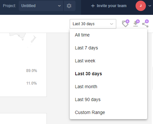Open the Custom Range option
The image size is (153, 124).
[x=108, y=112]
